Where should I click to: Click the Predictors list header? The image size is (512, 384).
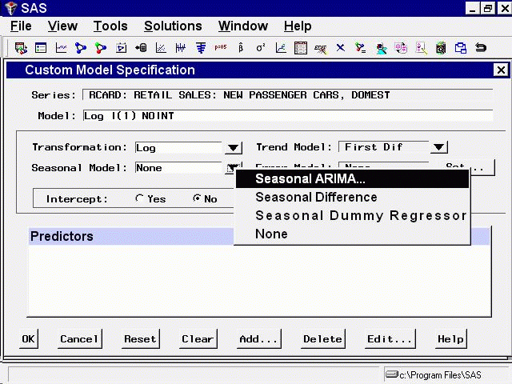pyautogui.click(x=131, y=236)
